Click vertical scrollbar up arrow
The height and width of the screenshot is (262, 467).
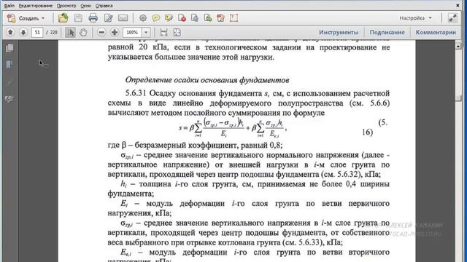pos(458,46)
